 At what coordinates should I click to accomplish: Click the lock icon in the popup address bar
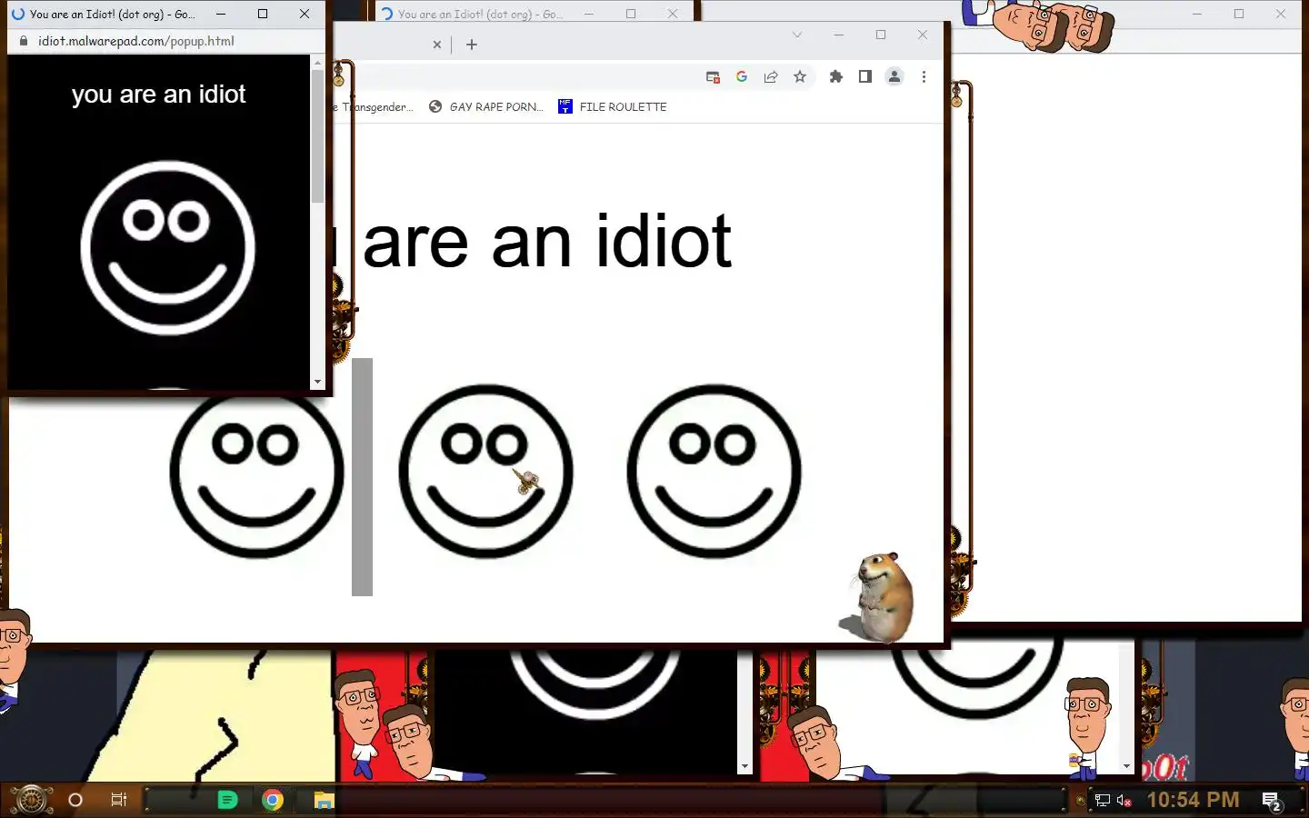pos(24,41)
